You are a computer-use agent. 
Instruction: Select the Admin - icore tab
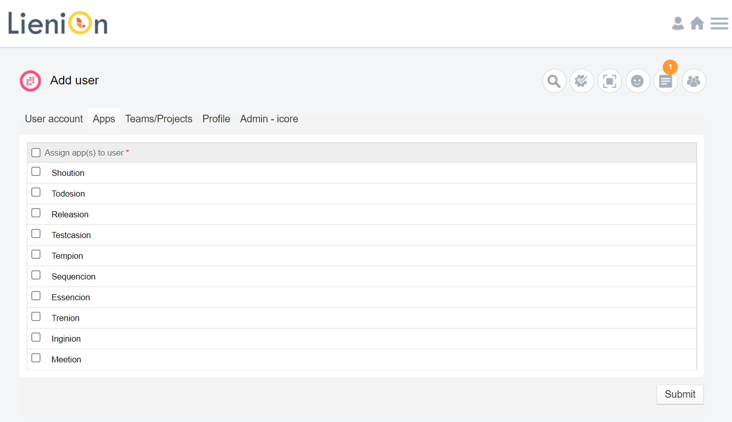click(269, 119)
